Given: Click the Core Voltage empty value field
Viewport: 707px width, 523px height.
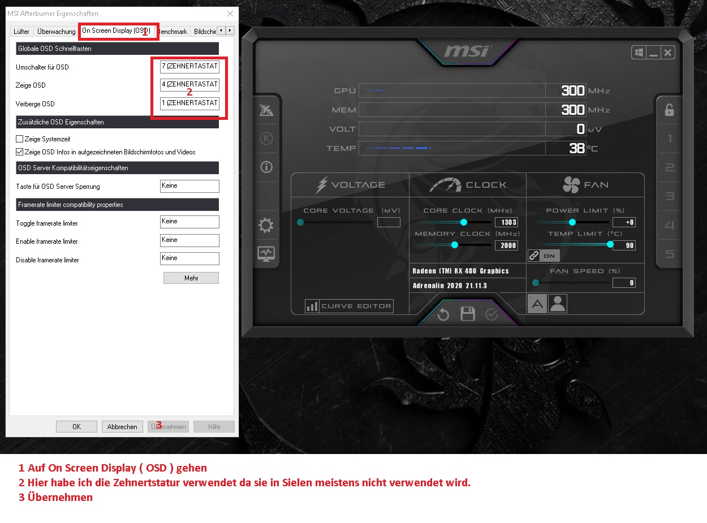Looking at the screenshot, I should [389, 222].
